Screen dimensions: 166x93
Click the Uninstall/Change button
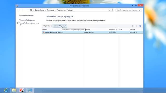(x=60, y=26)
